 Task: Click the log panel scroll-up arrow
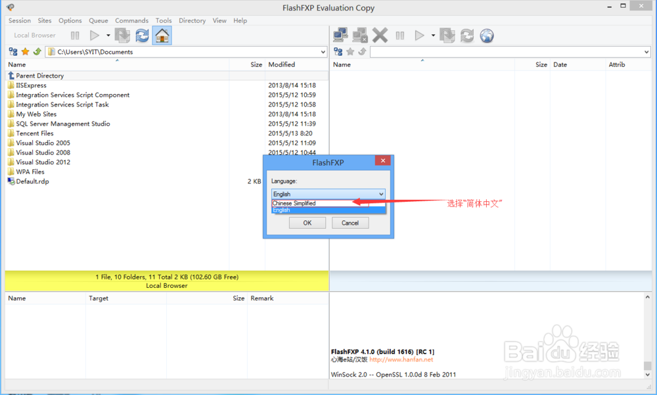pyautogui.click(x=647, y=297)
